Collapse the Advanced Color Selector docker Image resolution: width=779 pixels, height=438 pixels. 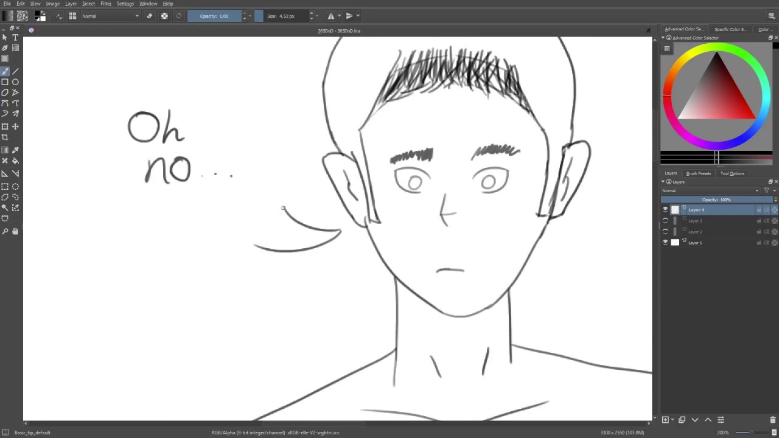[663, 38]
